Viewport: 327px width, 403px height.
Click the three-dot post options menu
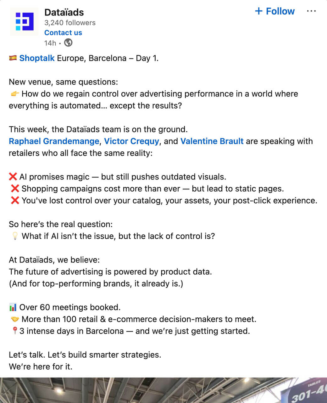click(311, 11)
